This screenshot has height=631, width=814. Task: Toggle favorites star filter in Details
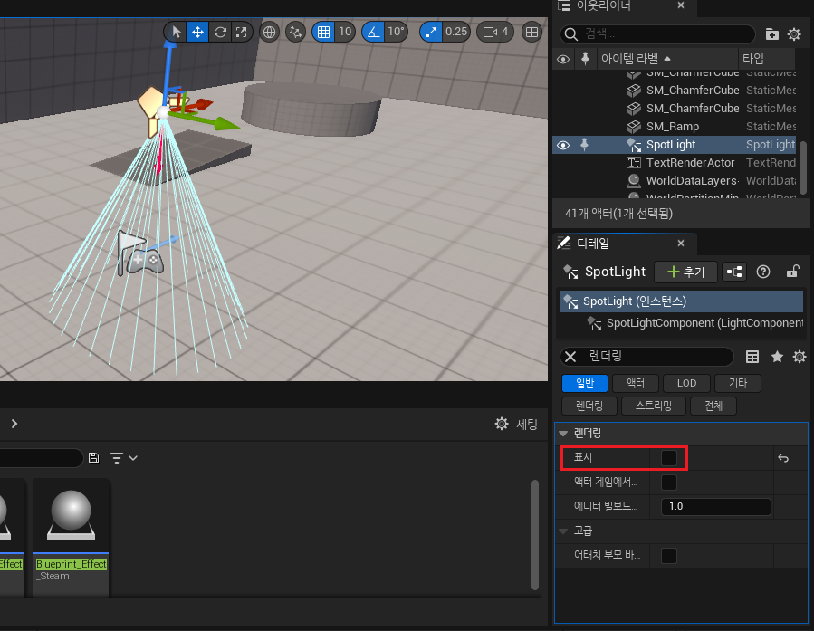[777, 357]
